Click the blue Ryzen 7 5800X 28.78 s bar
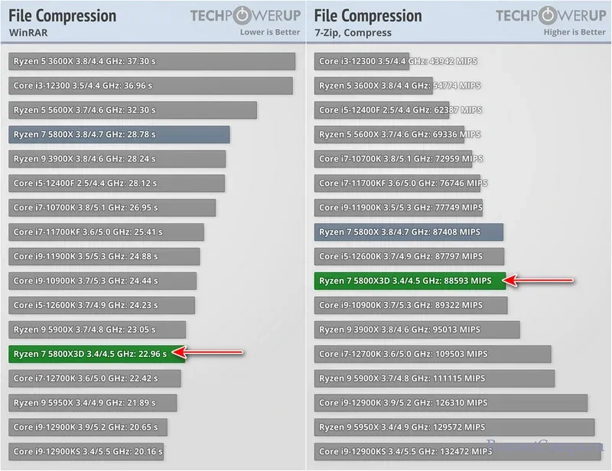 [x=119, y=135]
